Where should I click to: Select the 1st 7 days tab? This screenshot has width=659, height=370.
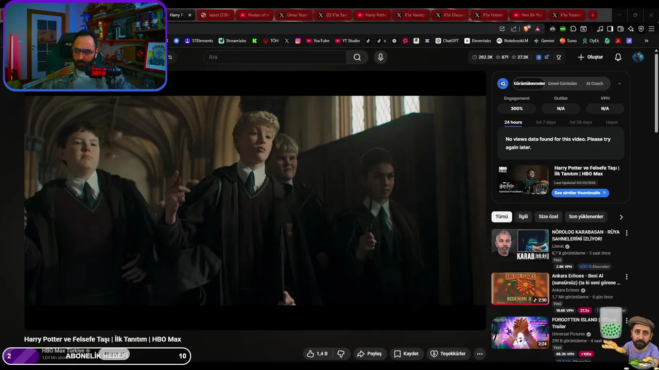(545, 122)
